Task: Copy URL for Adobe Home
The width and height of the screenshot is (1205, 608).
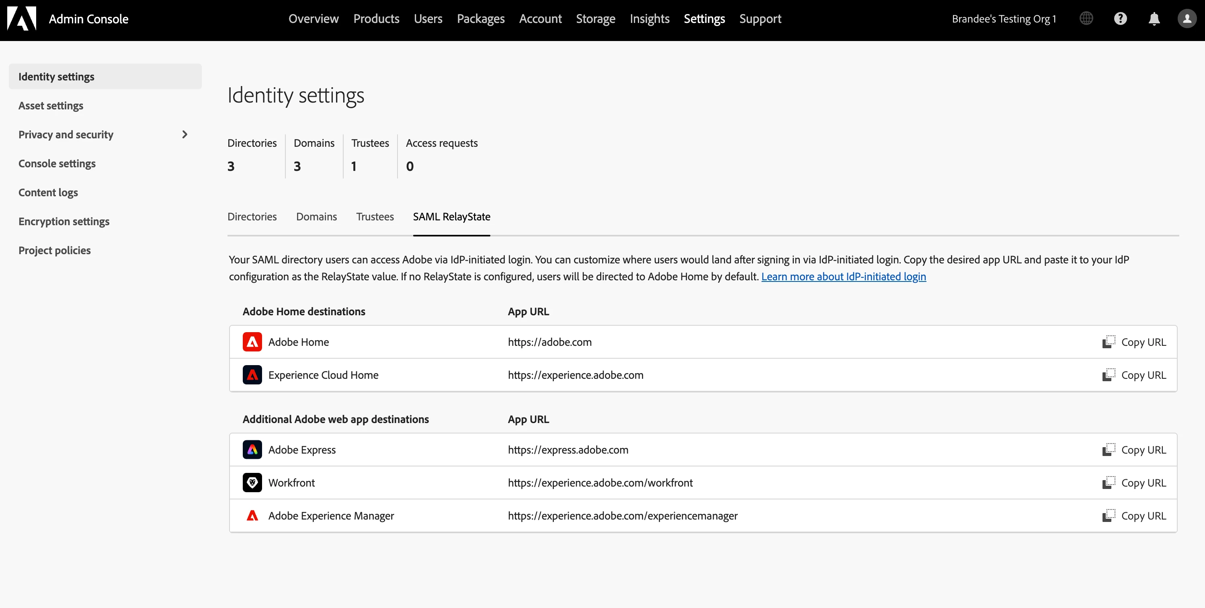Action: (x=1134, y=342)
